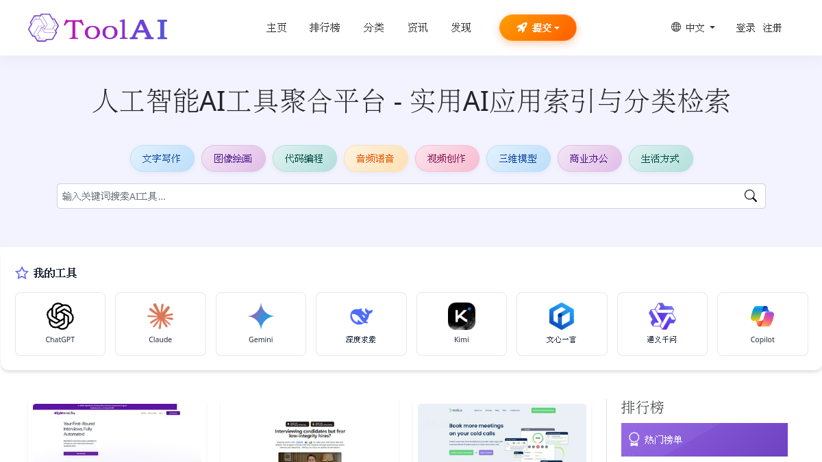Open the Copilot tool icon
Viewport: 822px width, 462px height.
point(762,316)
